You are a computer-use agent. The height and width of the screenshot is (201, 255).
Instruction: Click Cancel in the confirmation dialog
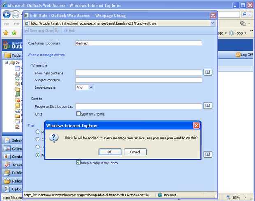tap(135, 152)
